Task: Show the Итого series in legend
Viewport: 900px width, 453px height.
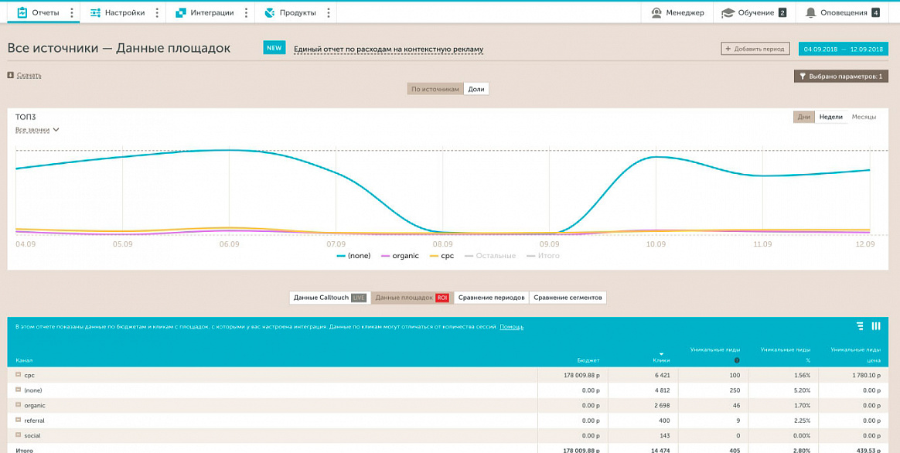Action: [x=543, y=256]
